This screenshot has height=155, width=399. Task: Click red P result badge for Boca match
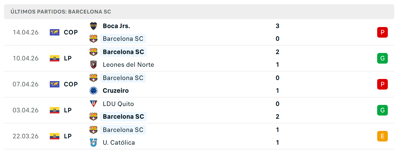click(382, 32)
